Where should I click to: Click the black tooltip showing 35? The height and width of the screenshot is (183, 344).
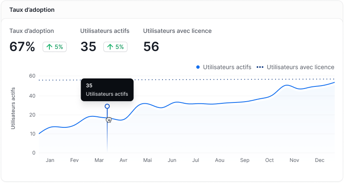click(107, 90)
